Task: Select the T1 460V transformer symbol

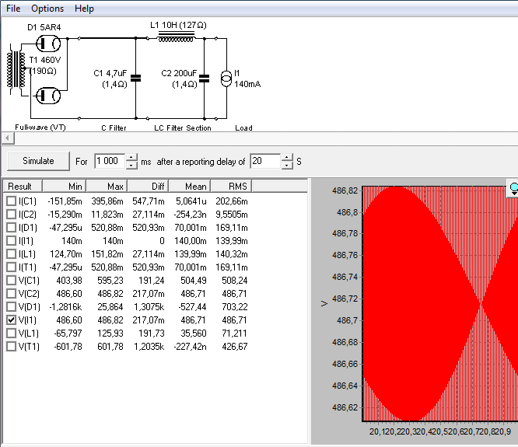Action: point(16,70)
